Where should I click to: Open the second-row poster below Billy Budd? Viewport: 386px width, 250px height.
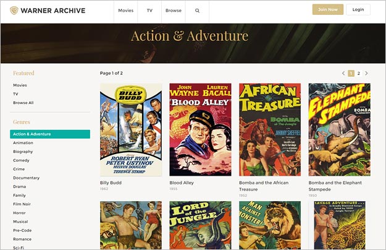click(131, 225)
